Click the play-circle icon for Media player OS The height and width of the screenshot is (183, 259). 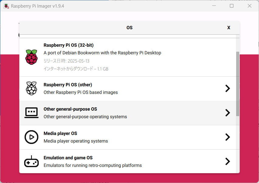[31, 137]
